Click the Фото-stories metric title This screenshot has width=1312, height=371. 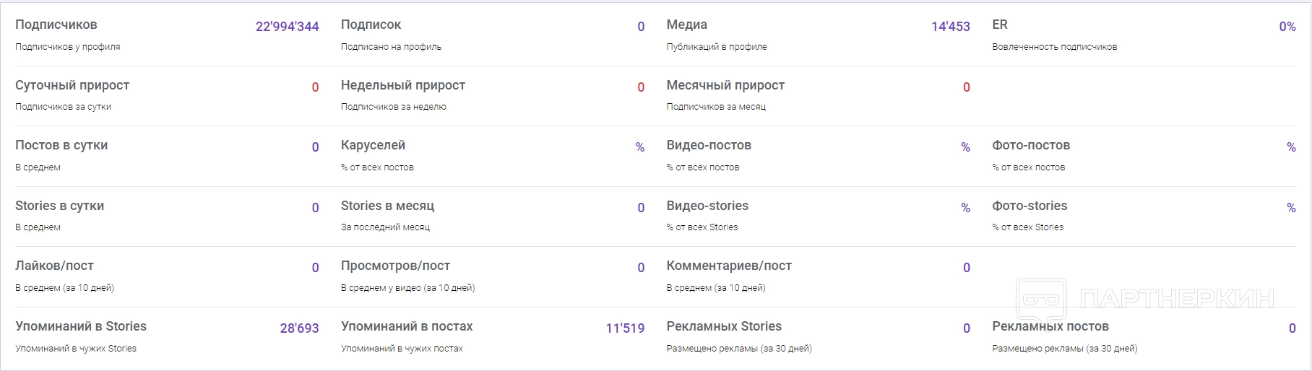click(x=1029, y=206)
